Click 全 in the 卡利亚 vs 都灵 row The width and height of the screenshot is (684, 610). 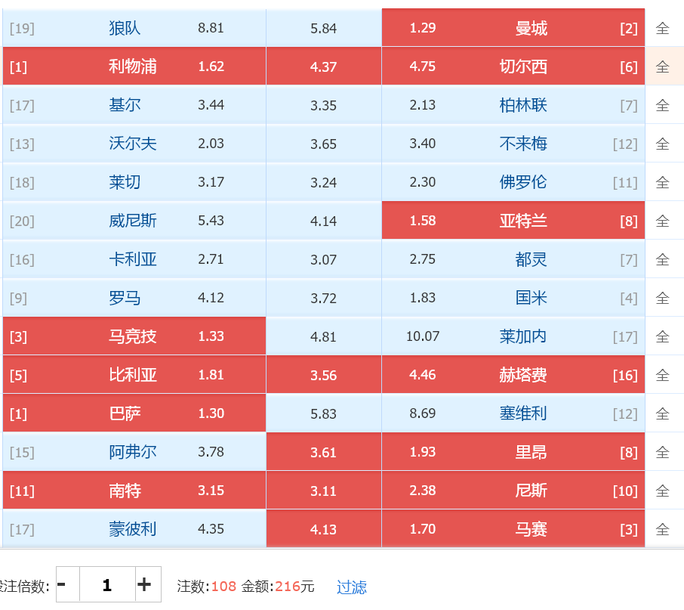(662, 260)
